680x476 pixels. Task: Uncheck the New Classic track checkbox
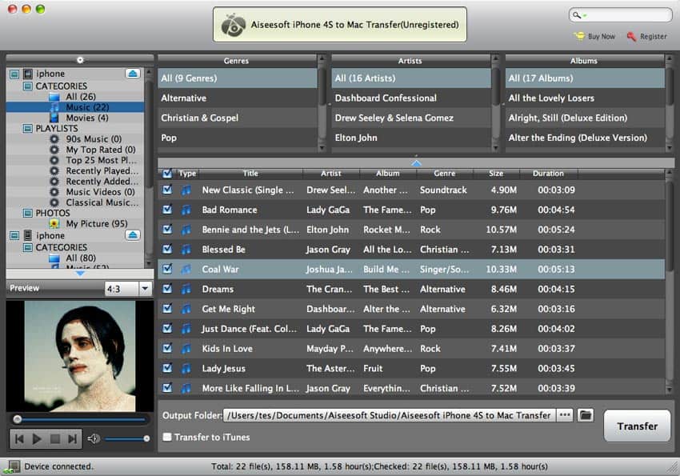[x=167, y=190]
